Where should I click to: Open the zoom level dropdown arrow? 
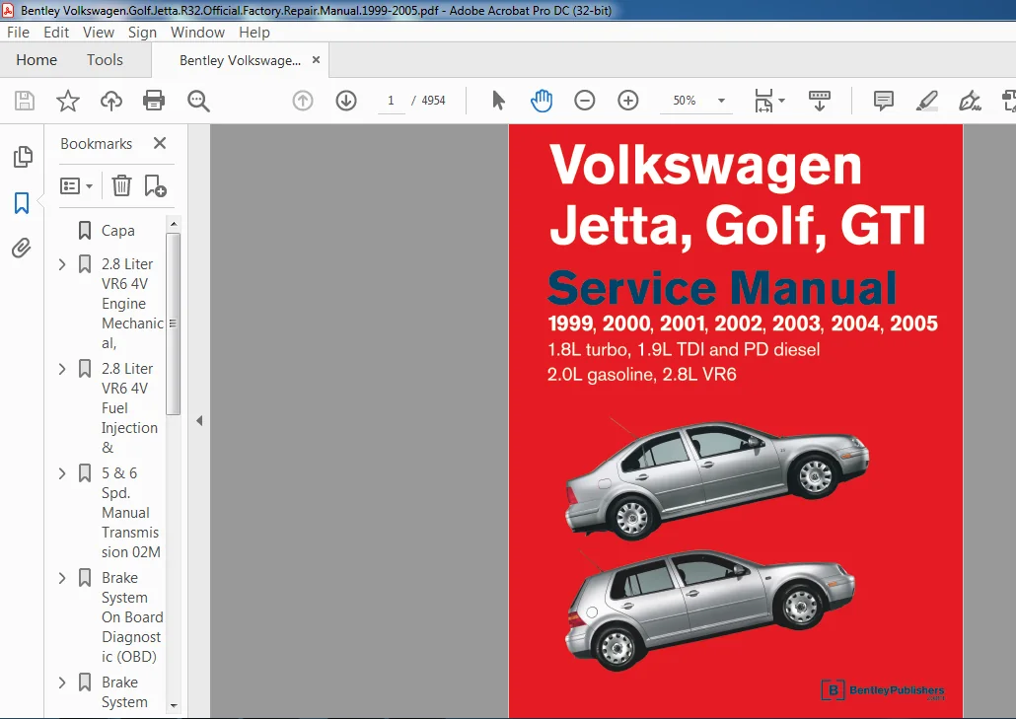tap(721, 101)
